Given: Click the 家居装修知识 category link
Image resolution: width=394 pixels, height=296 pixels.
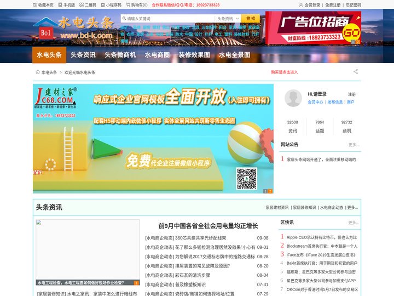Looking at the screenshot, I should 304,207.
